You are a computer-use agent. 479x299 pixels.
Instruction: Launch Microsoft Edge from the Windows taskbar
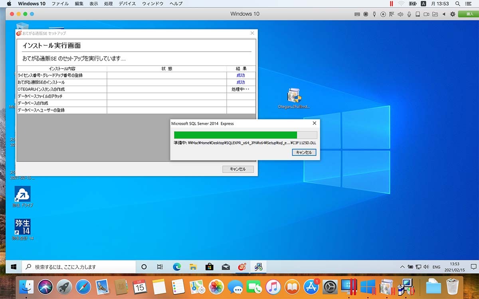177,267
